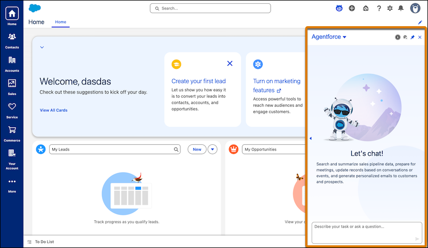Click the "Let's chat!" heading
Viewport: 428px width, 248px height.
[x=367, y=153]
